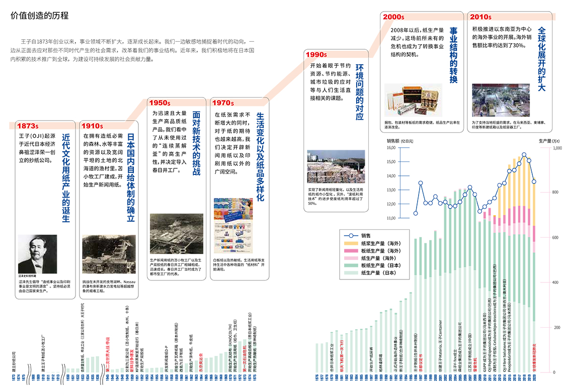The height and width of the screenshot is (387, 565).
Task: Click the timeline event 江苏王子制纸成立(中国)
Action: coord(469,352)
